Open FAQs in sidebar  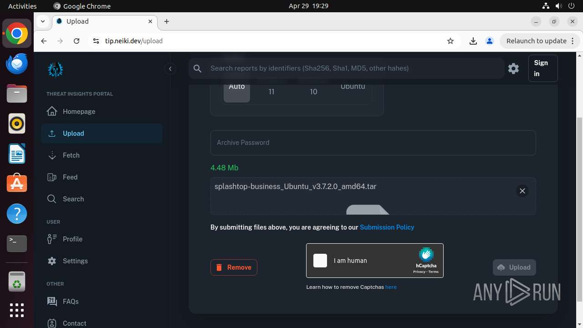click(102, 301)
